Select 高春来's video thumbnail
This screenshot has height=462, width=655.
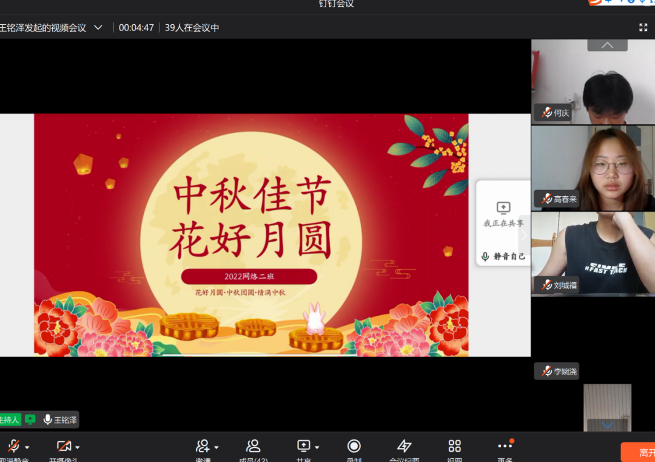pyautogui.click(x=593, y=168)
